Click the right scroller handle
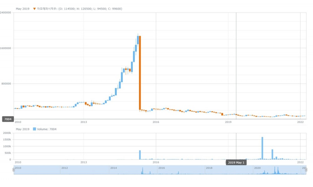 [x=306, y=169]
